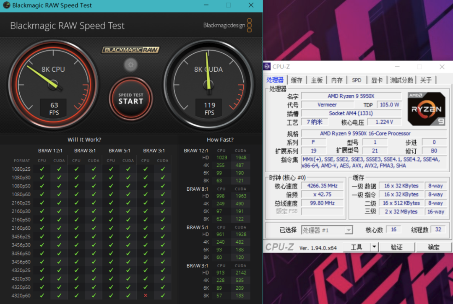This screenshot has width=453, height=304.
Task: Click the L3 cache value '2 x 32 MBytes'
Action: 401,212
